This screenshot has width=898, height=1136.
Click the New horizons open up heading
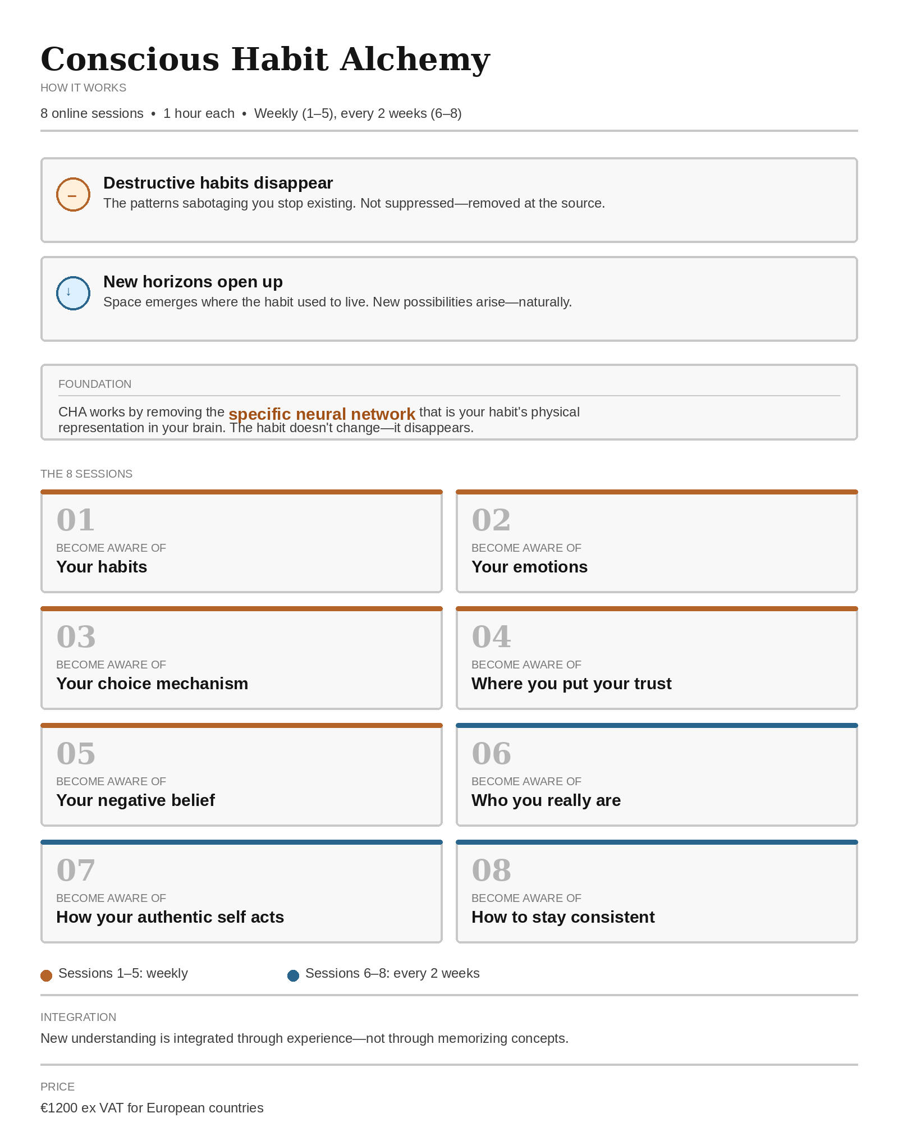pyautogui.click(x=193, y=282)
